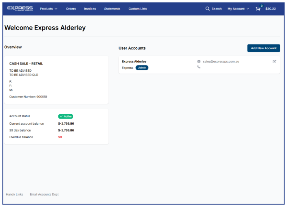
Task: Click the Overdue balance label
Action: (21, 137)
